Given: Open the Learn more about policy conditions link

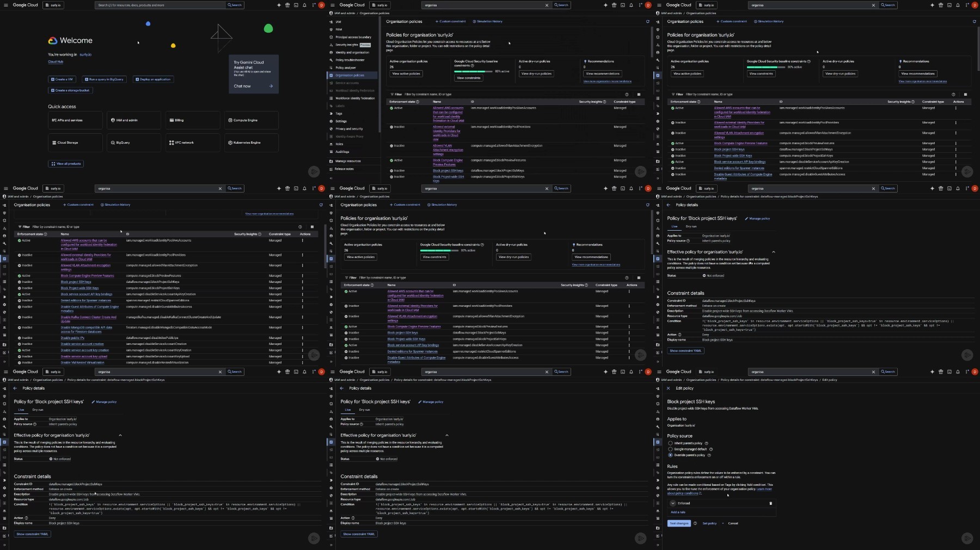Looking at the screenshot, I should [x=720, y=491].
